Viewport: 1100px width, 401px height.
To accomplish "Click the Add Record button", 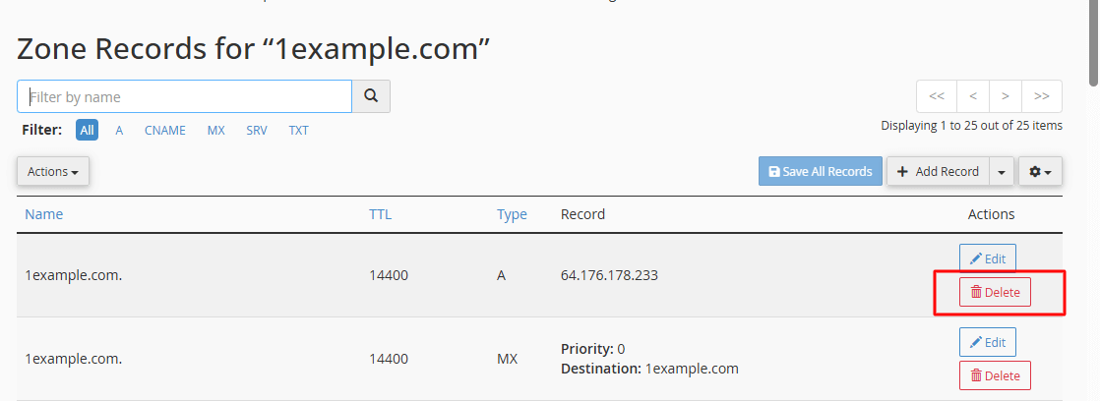I will tap(938, 171).
